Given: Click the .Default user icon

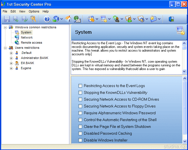Looking at the screenshot, I should (x=17, y=53).
